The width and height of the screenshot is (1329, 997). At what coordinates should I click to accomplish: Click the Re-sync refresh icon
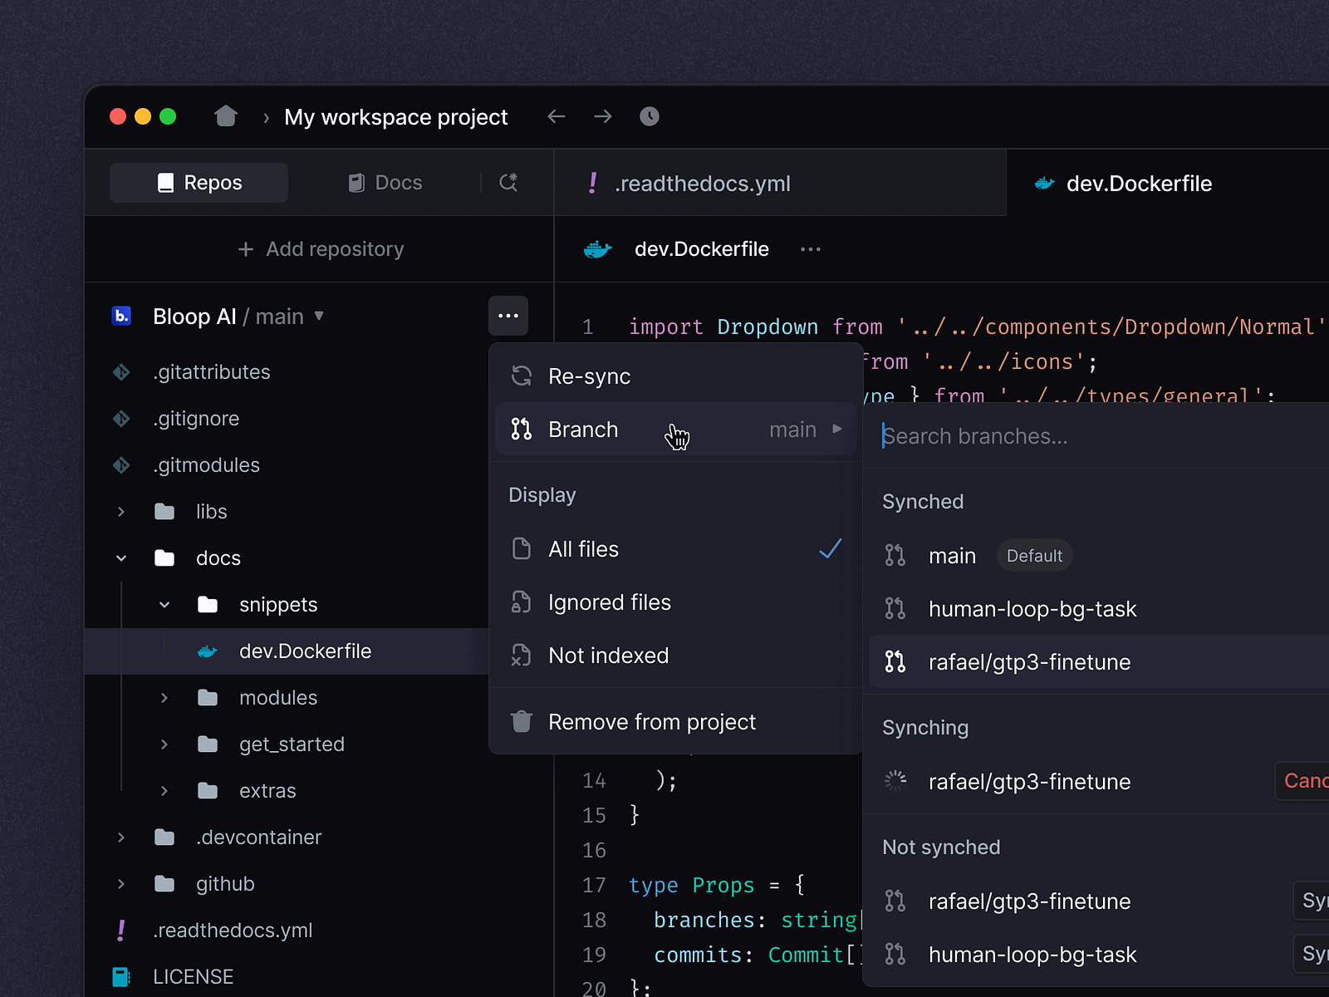tap(522, 376)
